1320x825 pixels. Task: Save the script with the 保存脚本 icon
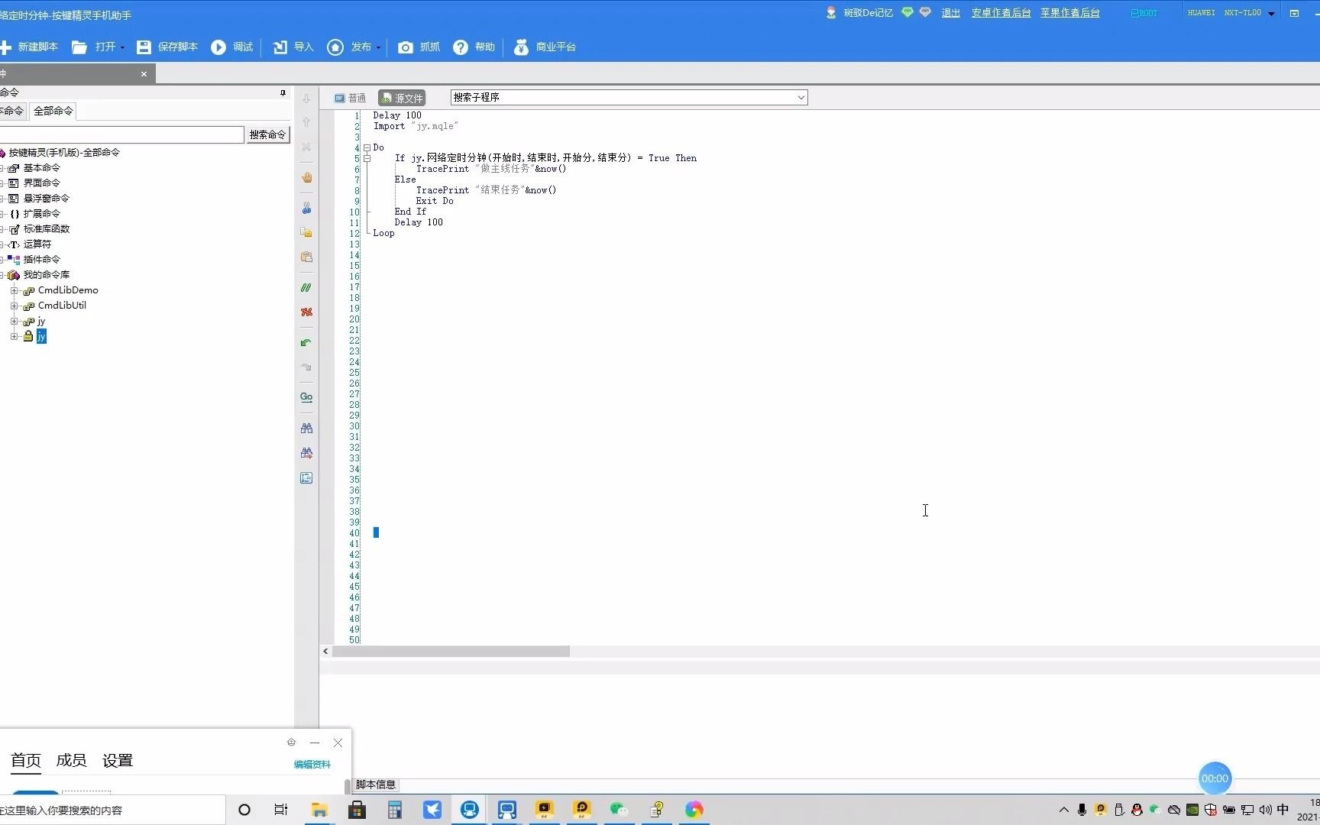pos(144,47)
